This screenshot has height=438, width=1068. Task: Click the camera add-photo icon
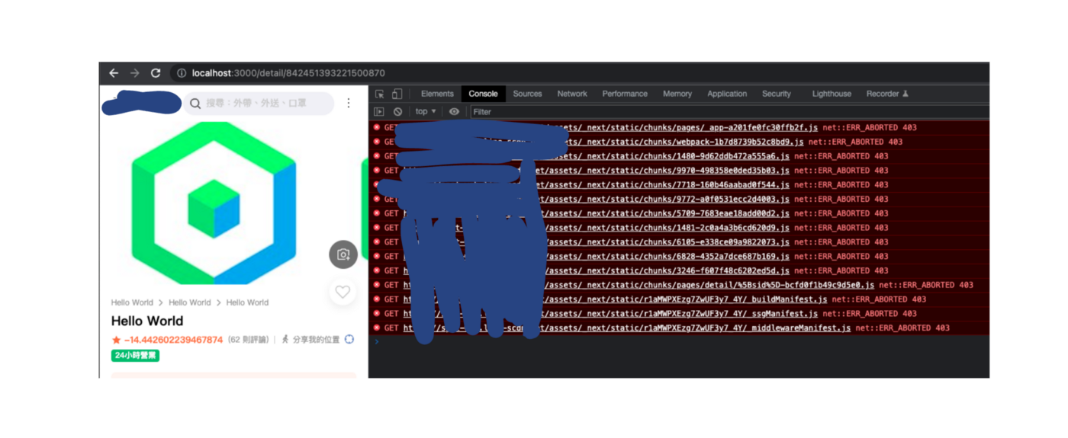(x=343, y=254)
